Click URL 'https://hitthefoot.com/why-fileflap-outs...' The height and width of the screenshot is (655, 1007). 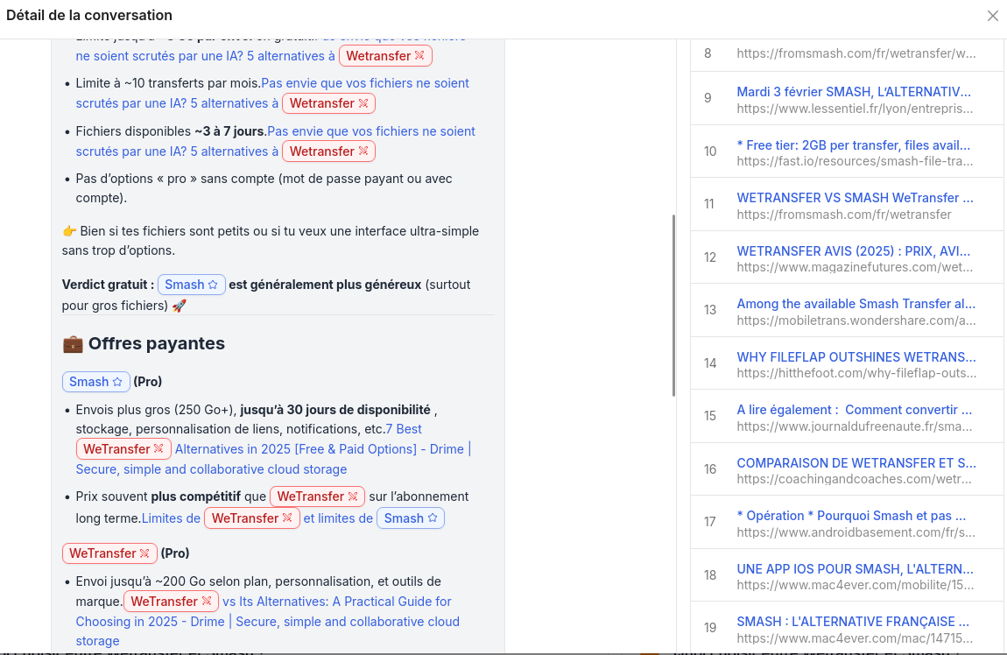coord(856,373)
